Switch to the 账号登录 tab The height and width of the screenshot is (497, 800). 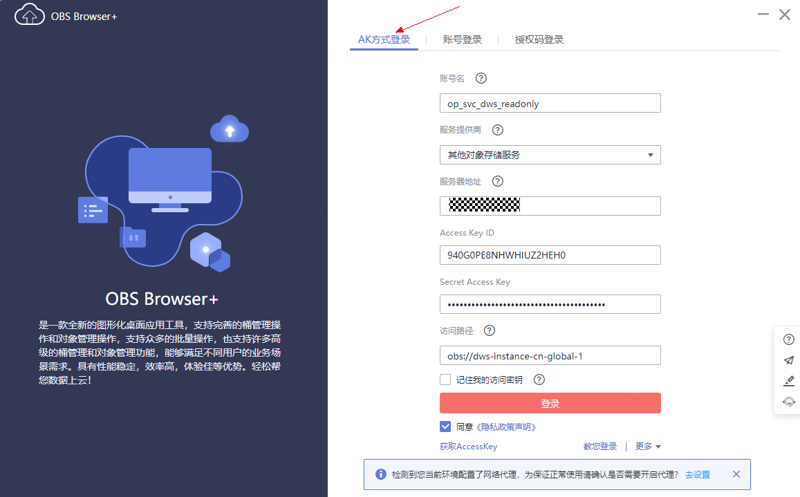pyautogui.click(x=463, y=39)
